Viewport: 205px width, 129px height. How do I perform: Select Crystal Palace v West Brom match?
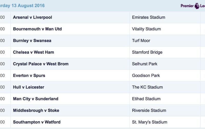point(41,64)
